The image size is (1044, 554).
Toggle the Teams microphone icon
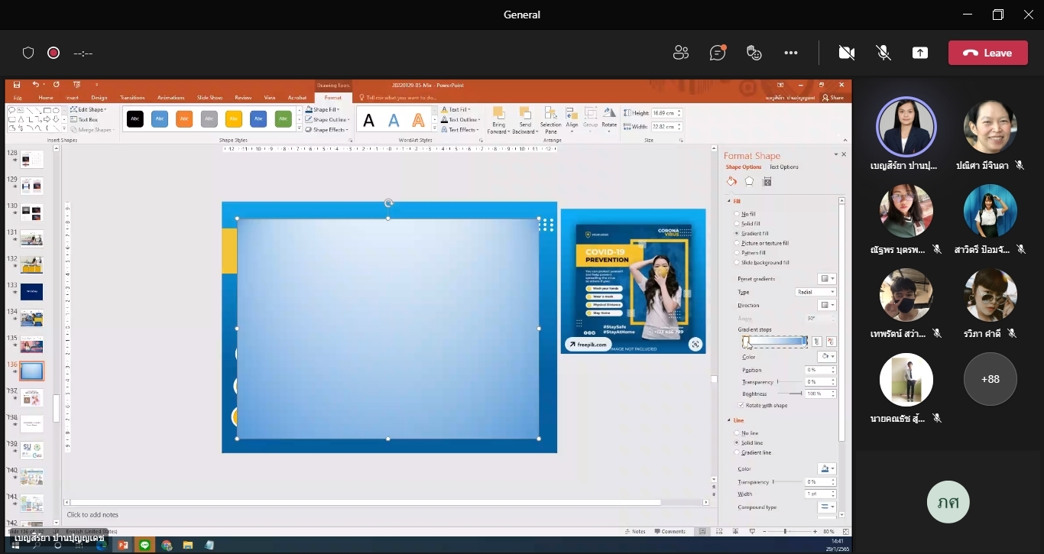(x=884, y=53)
